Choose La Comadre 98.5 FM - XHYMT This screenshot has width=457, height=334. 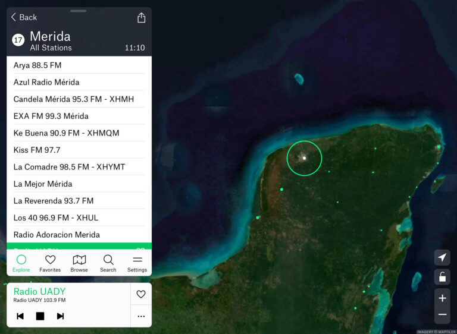(x=79, y=167)
